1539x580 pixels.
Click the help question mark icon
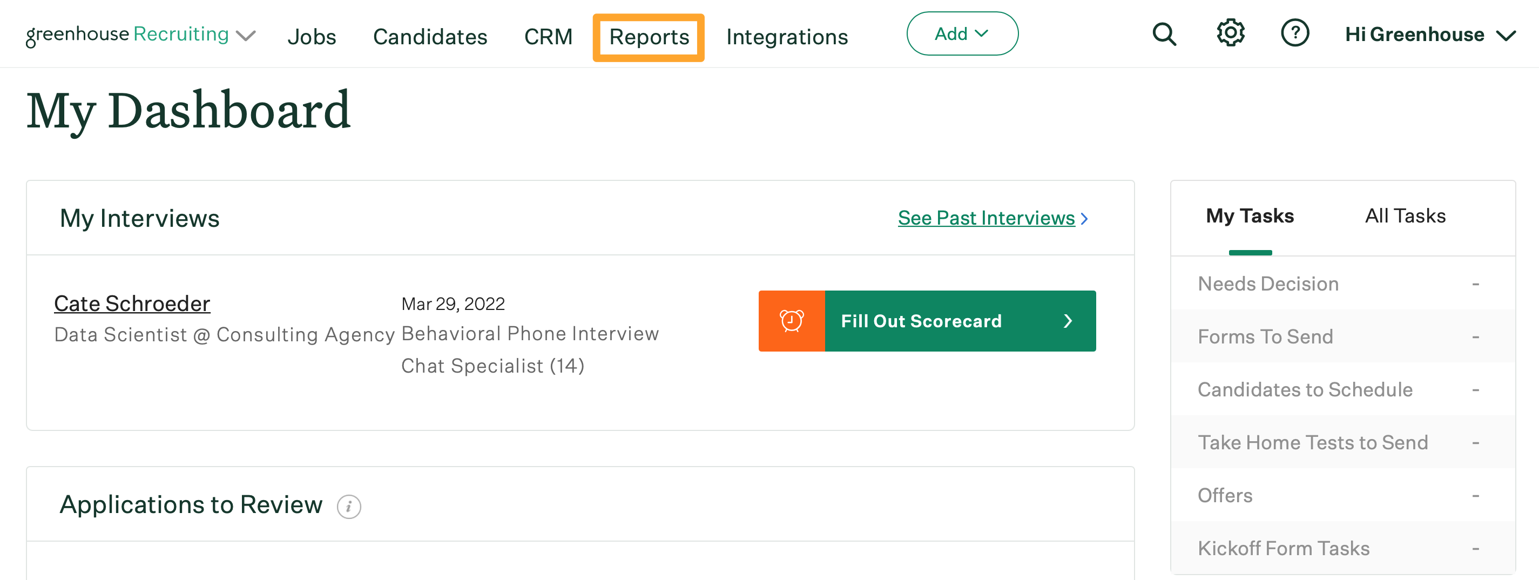click(1295, 34)
